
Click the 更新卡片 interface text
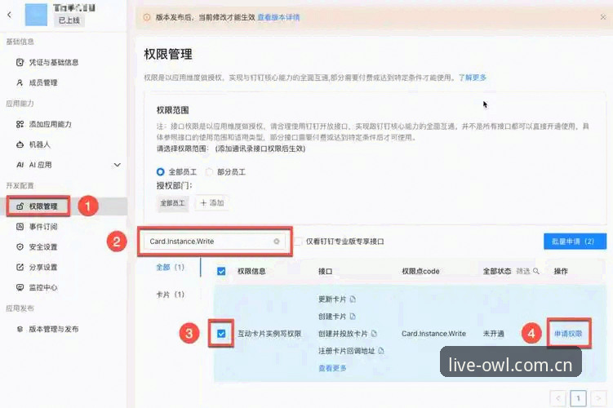(x=332, y=299)
